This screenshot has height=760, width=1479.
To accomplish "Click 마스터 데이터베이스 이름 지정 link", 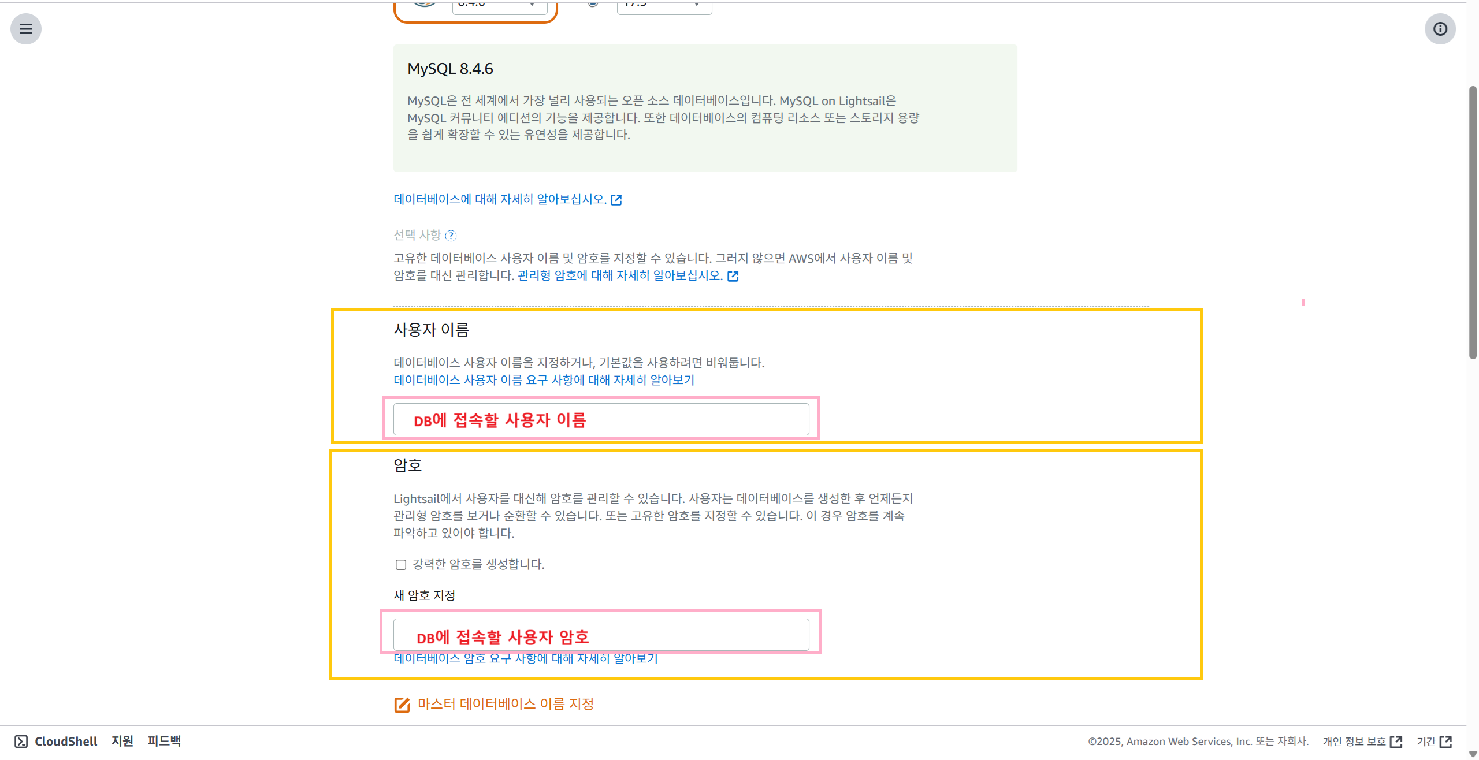I will tap(506, 704).
